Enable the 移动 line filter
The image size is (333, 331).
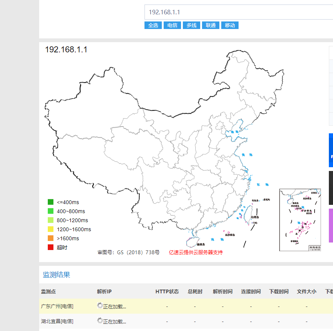coord(230,25)
